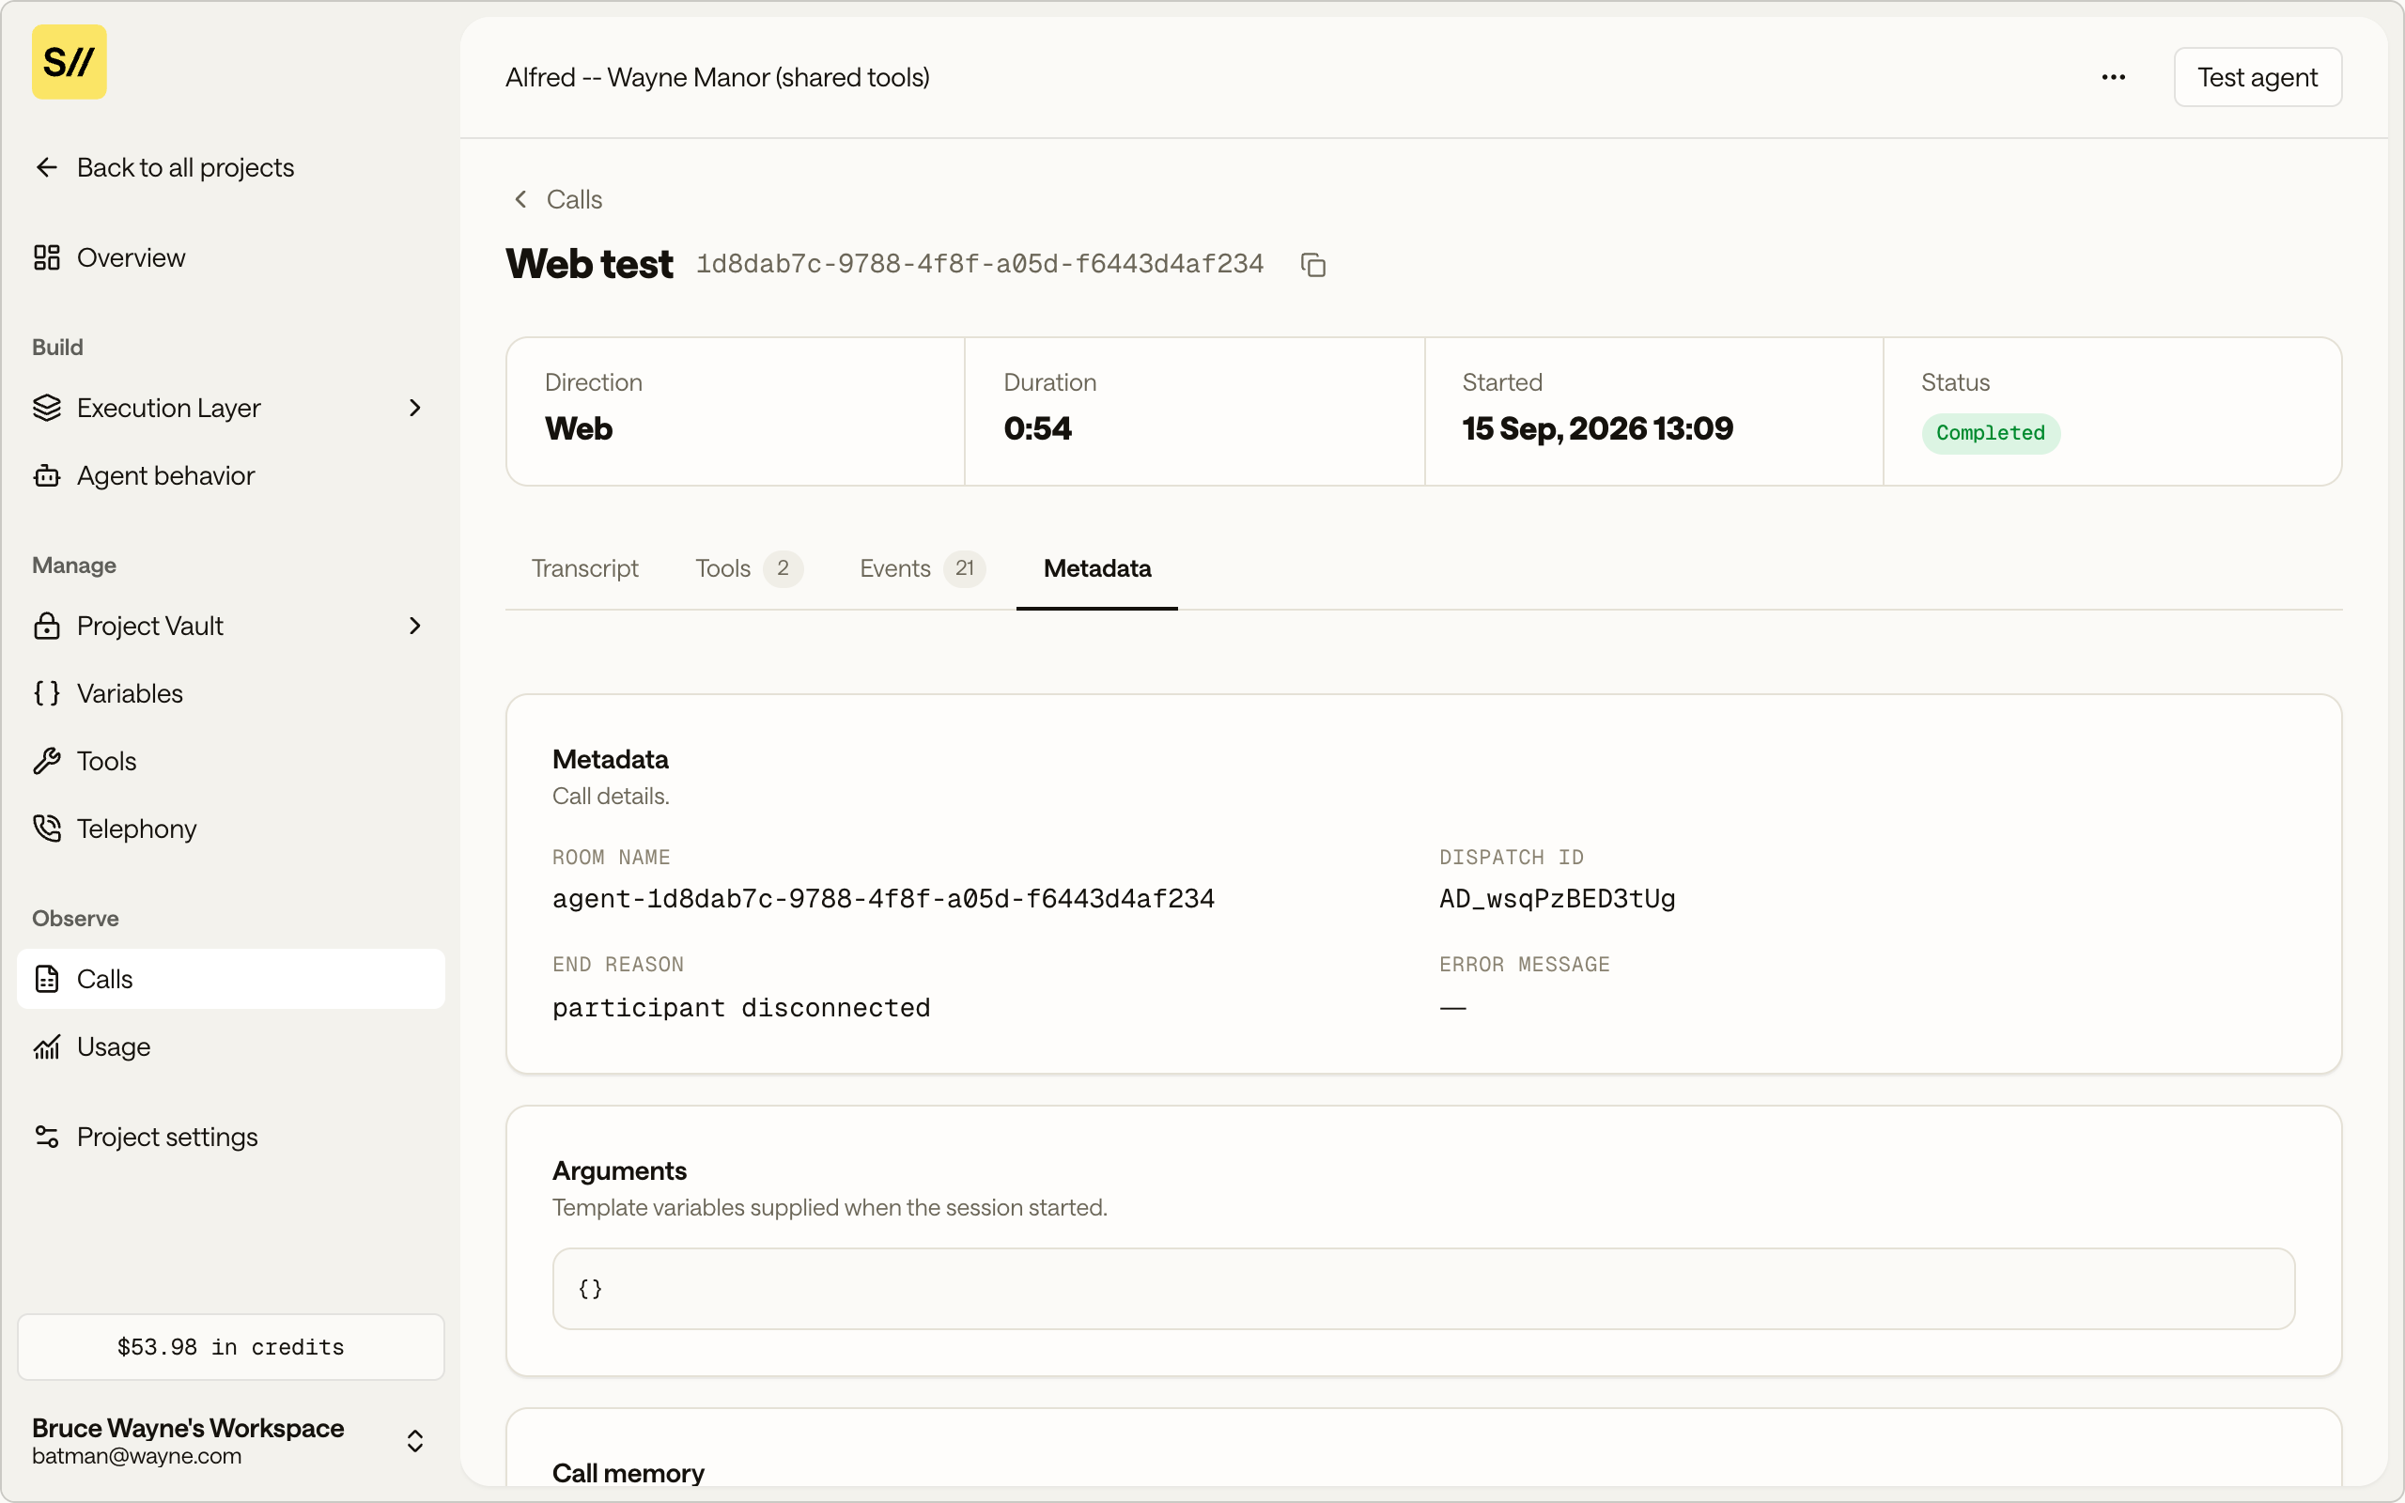Click the participant disconnected end reason

pyautogui.click(x=741, y=1007)
